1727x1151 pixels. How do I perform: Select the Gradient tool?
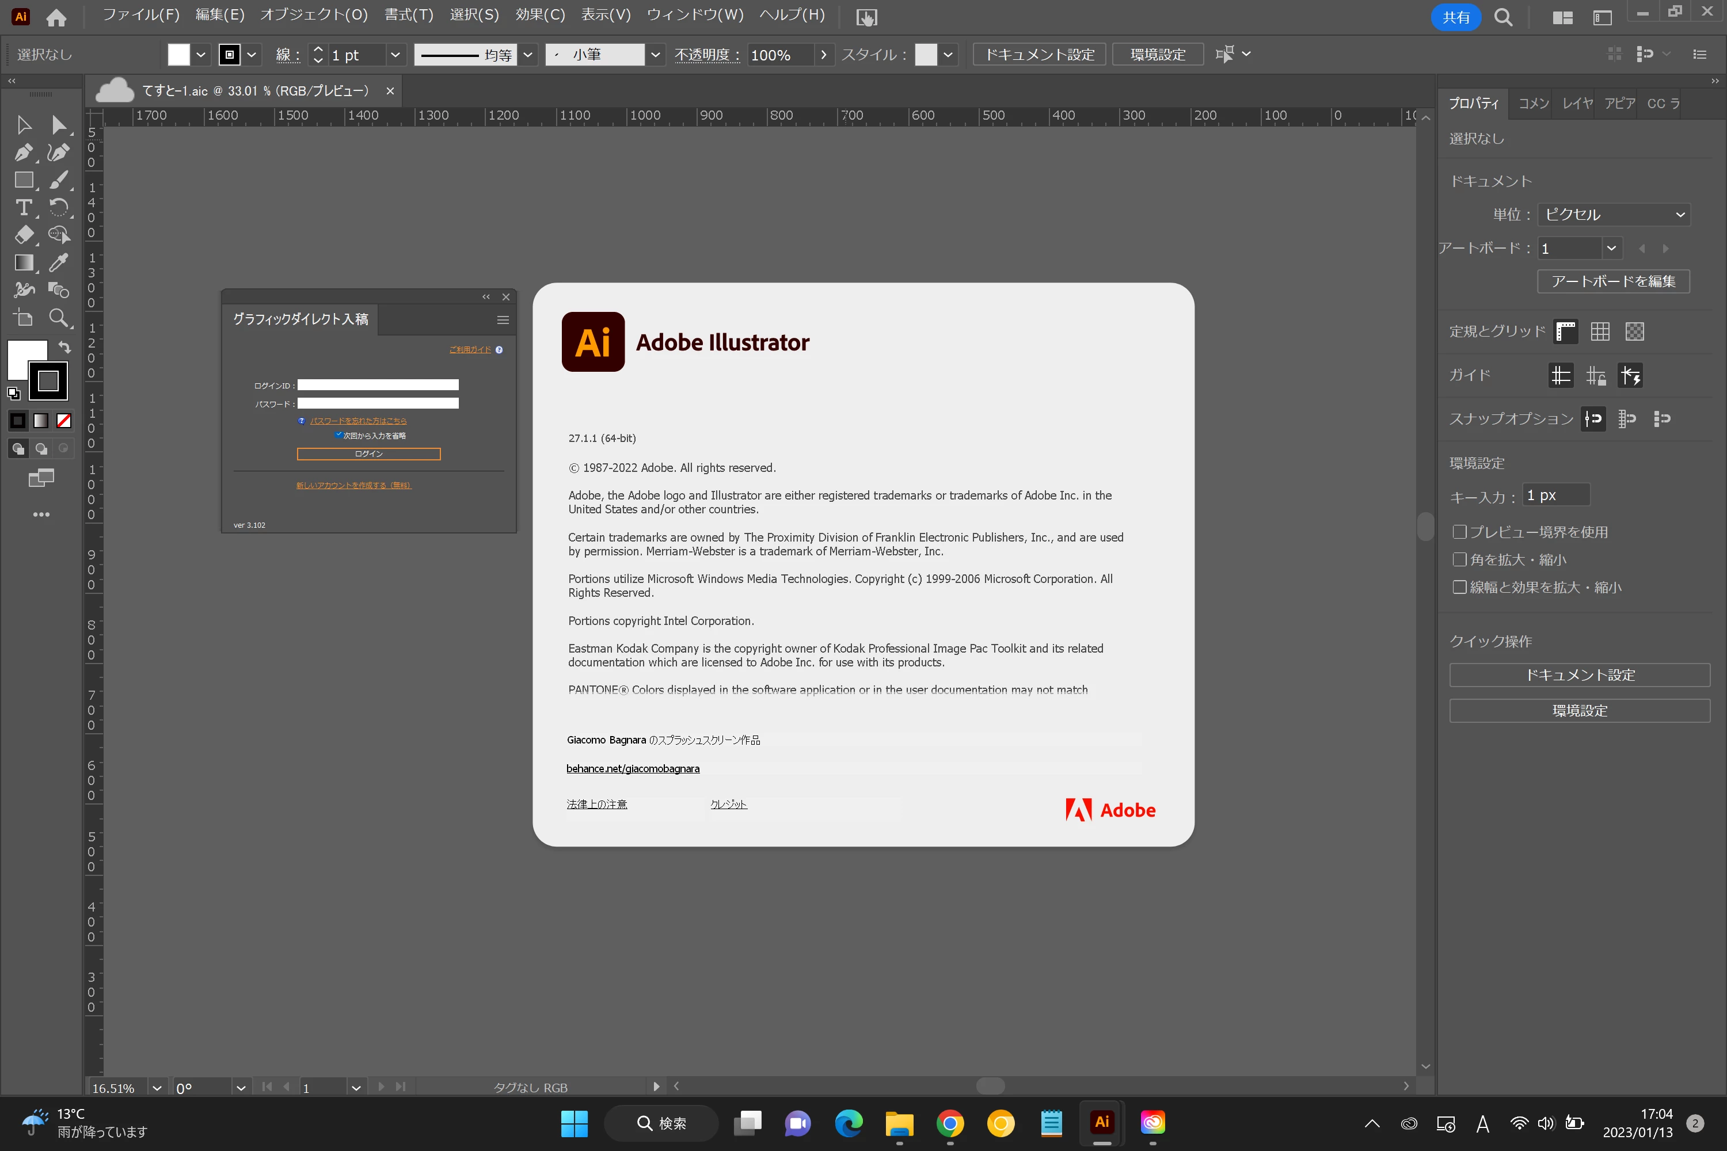(23, 263)
